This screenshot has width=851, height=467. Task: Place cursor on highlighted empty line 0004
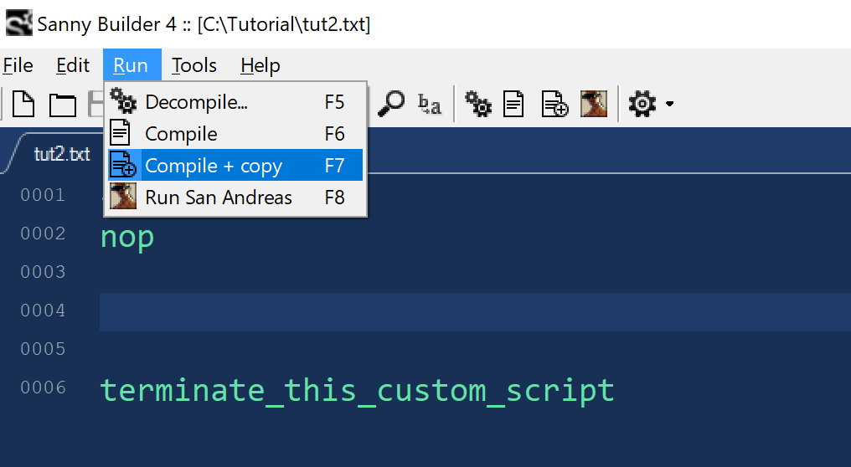(475, 312)
